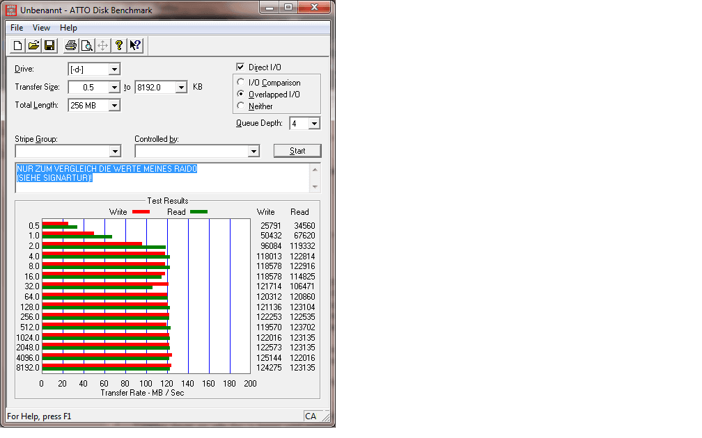
Task: Click the Open file folder icon
Action: click(x=34, y=45)
